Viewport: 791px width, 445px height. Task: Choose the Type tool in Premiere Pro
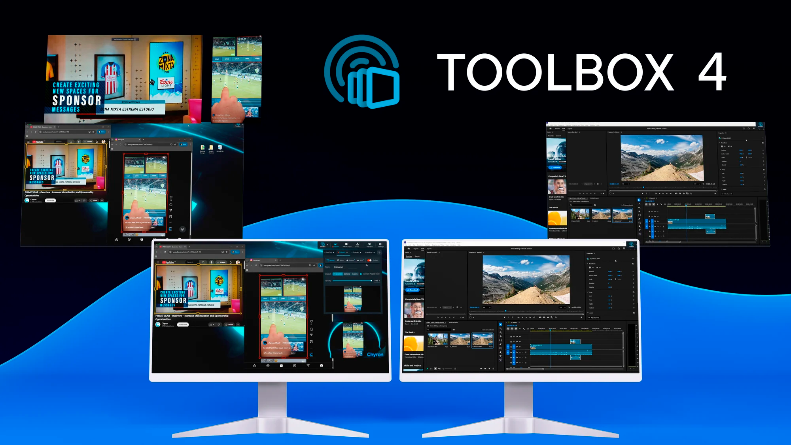pyautogui.click(x=501, y=356)
